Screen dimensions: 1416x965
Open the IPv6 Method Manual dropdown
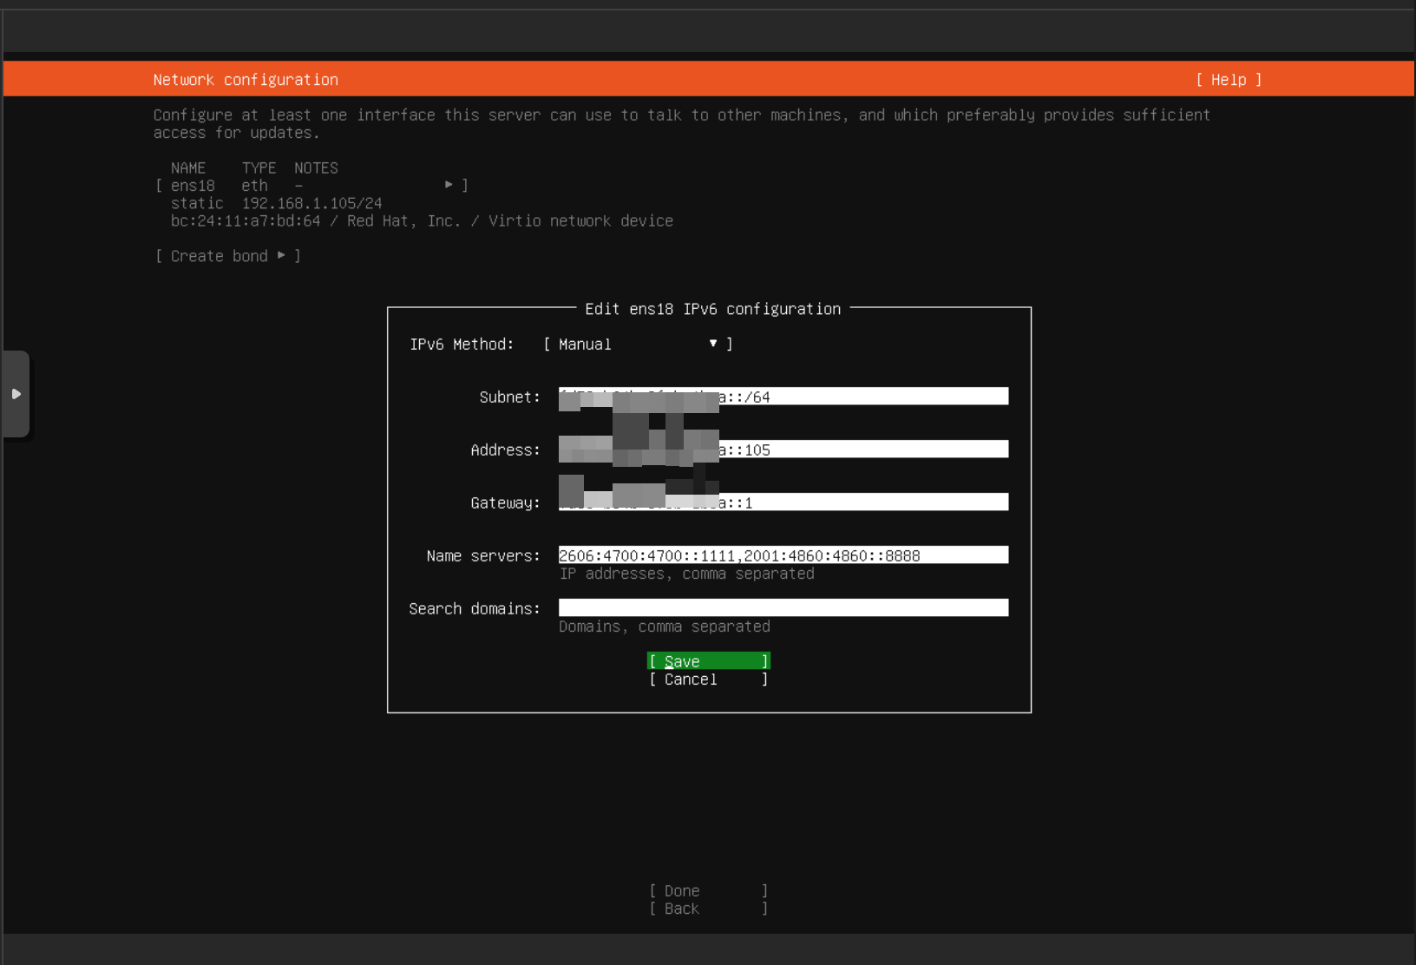[x=637, y=345]
